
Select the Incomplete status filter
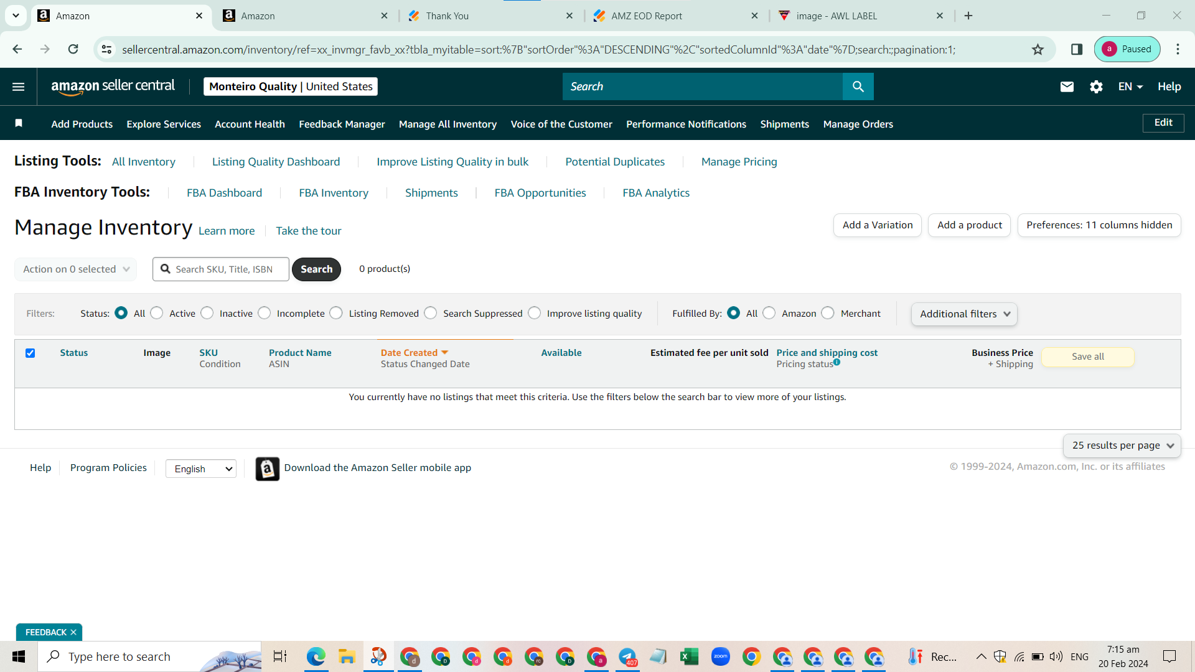[x=265, y=313]
